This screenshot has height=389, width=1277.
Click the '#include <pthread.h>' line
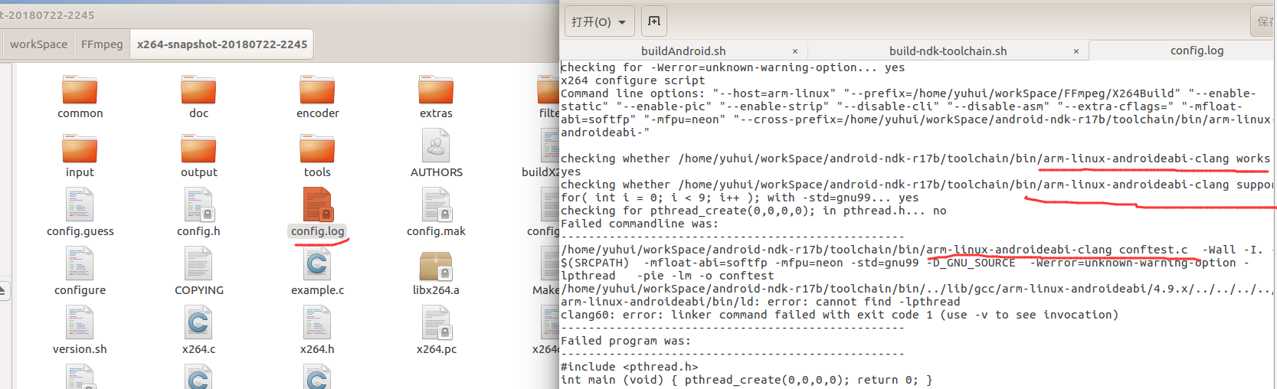(x=630, y=367)
